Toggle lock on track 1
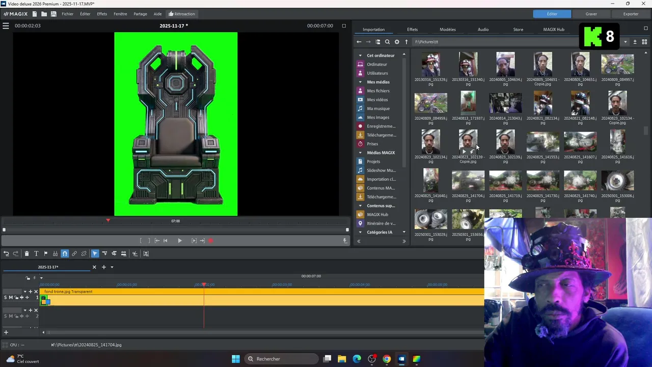 coord(15,298)
